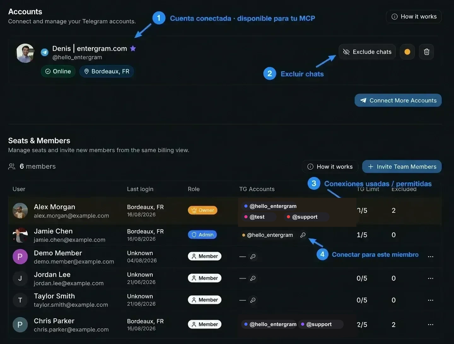This screenshot has width=454, height=344.
Task: Open the more options menu for Jordan Lee
Action: (431, 278)
